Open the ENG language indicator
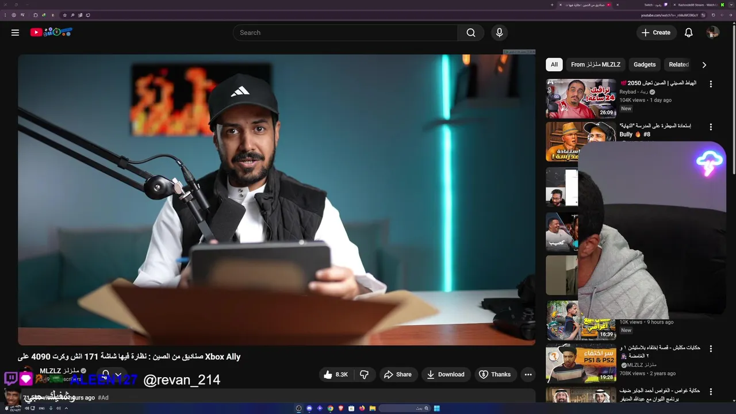This screenshot has height=414, width=736. click(x=41, y=408)
